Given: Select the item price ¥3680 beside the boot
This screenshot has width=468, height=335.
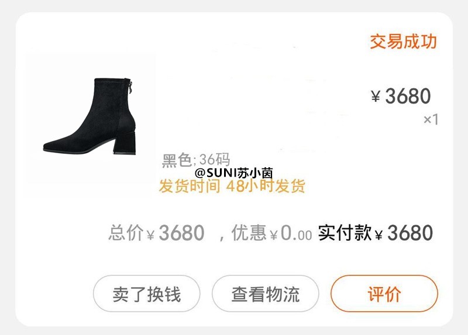Looking at the screenshot, I should coord(401,96).
